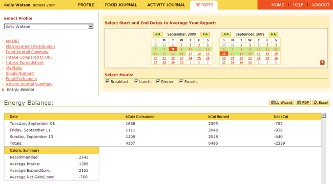The width and height of the screenshot is (333, 184).
Task: Open Macronutrient Distribution report
Action: [x=30, y=47]
